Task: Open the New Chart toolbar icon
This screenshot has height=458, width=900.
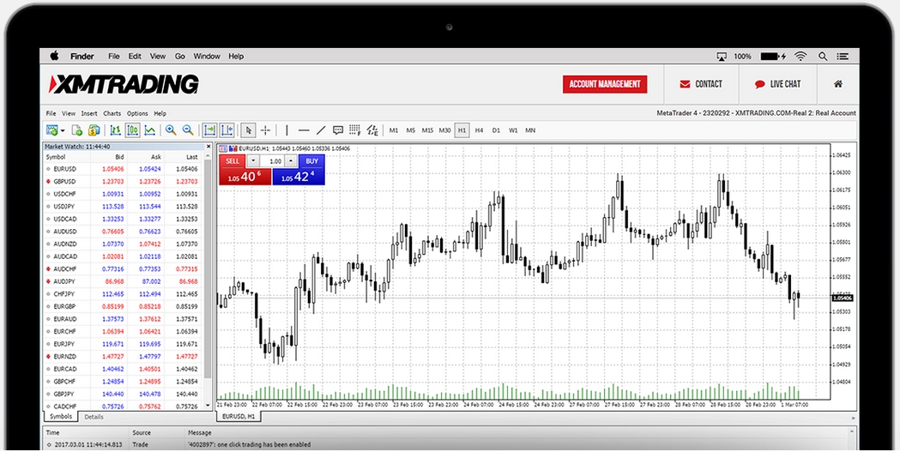Action: point(52,130)
